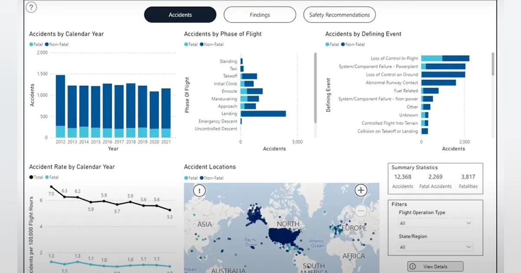The image size is (521, 273).
Task: Click the 12,368 Accidents statistic
Action: point(402,181)
